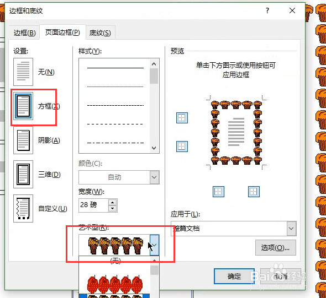Click the 选项(O)... button
Viewport: 326px width, 298px height.
tap(276, 248)
